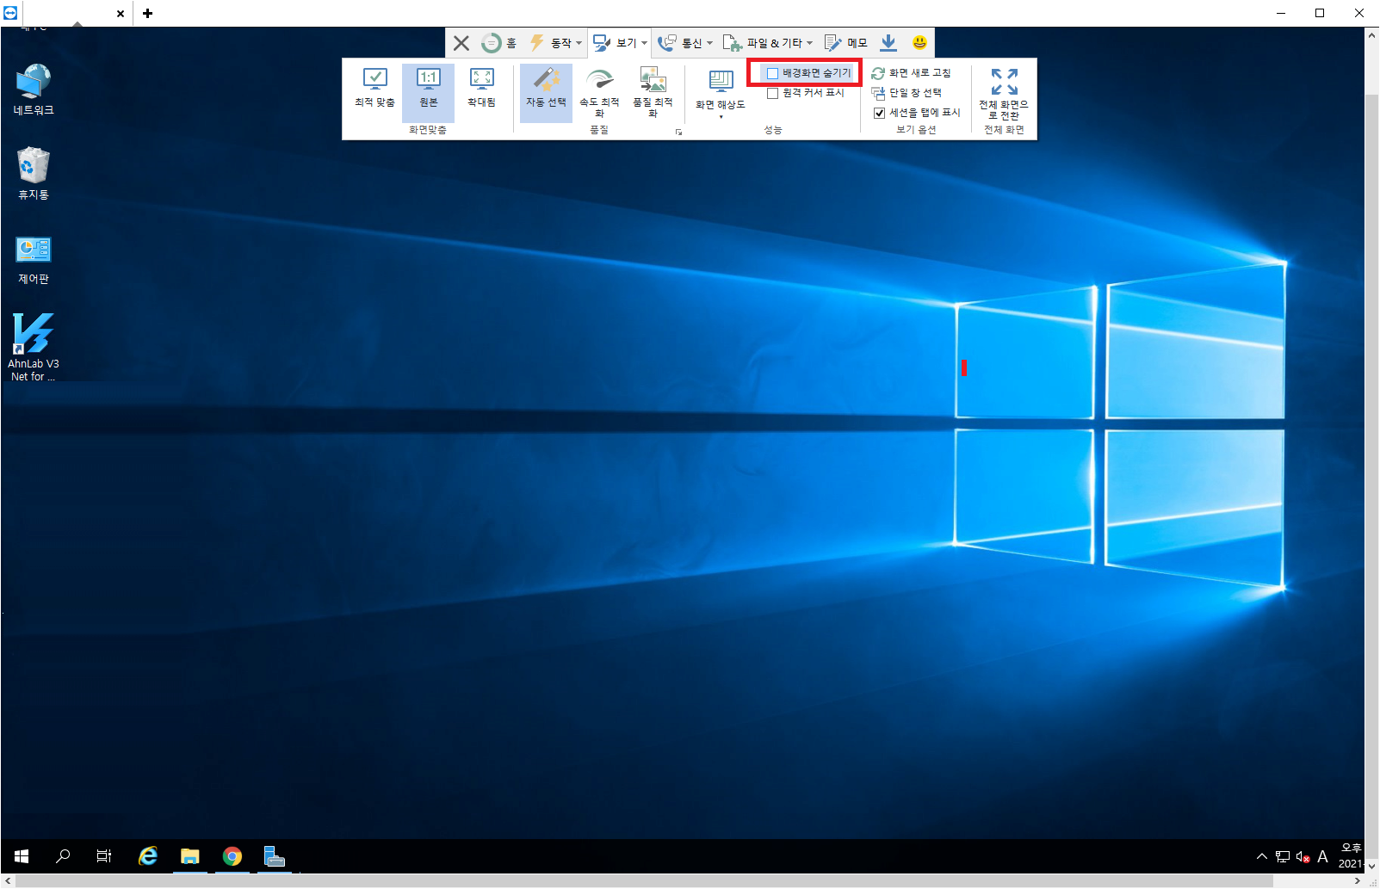Click 단일 창 선택 single window option

(x=907, y=93)
